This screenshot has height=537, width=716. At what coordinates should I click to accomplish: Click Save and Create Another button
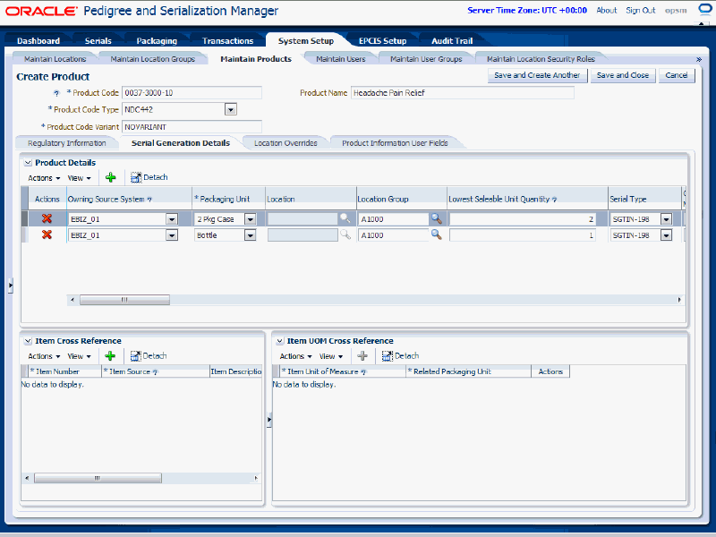pos(537,75)
